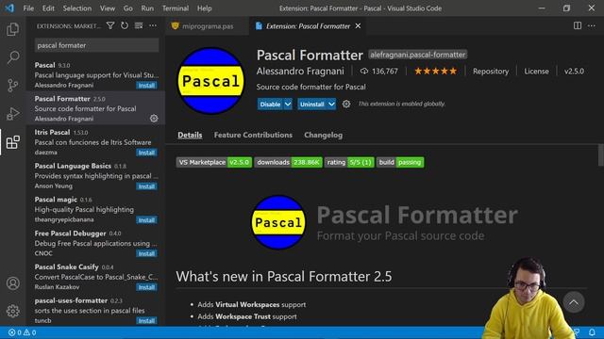The image size is (604, 339).
Task: Select the Pascal magic list item
Action: (x=95, y=209)
